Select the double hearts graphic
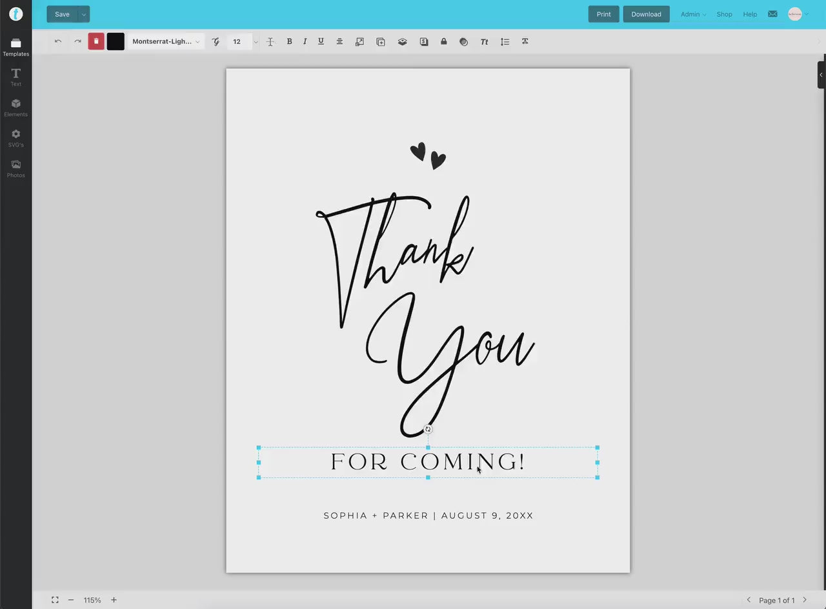 (428, 155)
